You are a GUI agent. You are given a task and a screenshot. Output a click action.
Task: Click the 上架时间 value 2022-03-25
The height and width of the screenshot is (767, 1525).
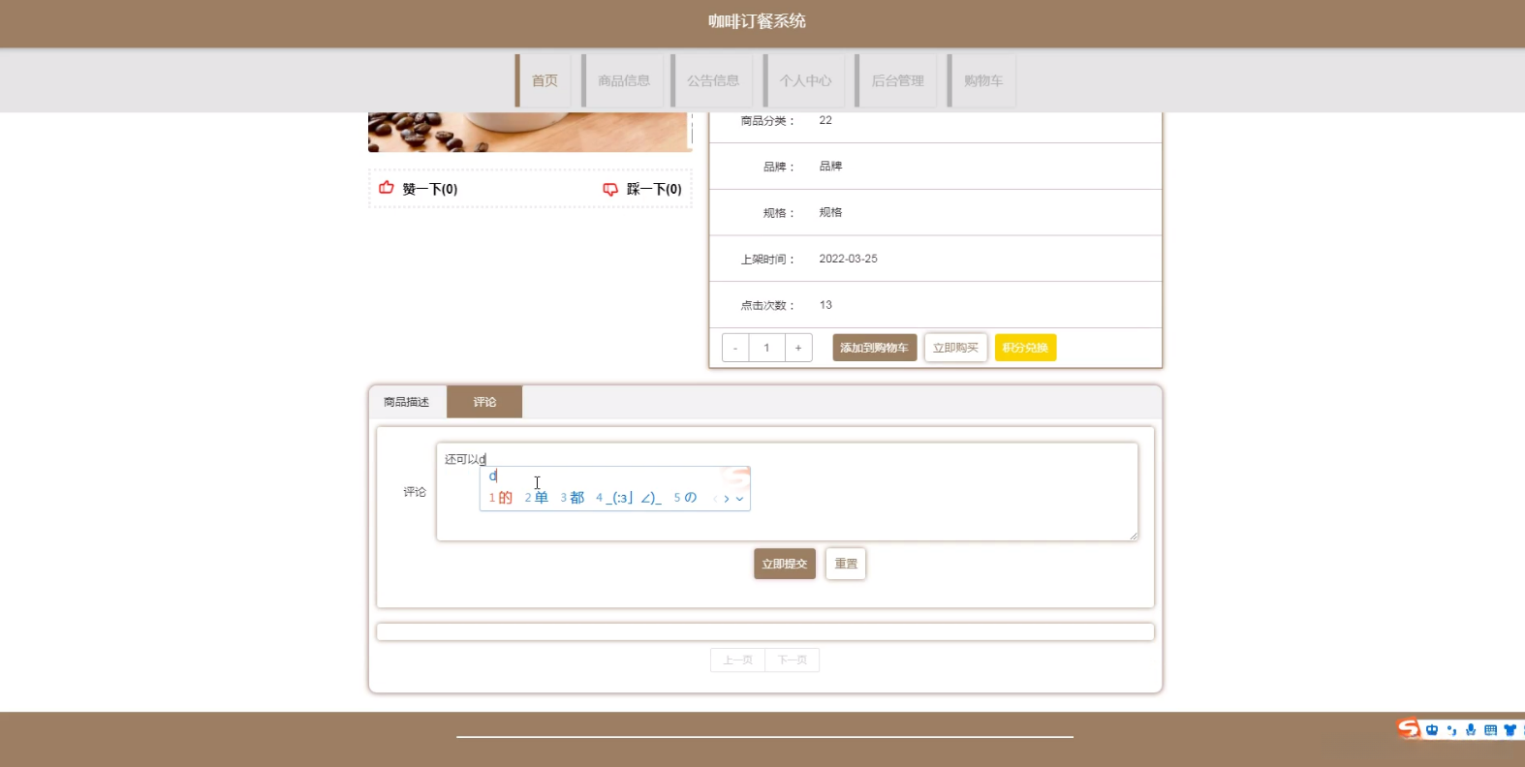pos(848,259)
